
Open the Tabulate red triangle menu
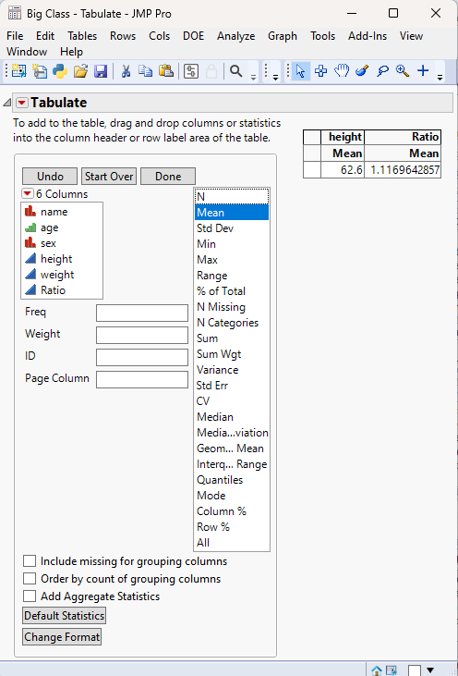pos(22,103)
